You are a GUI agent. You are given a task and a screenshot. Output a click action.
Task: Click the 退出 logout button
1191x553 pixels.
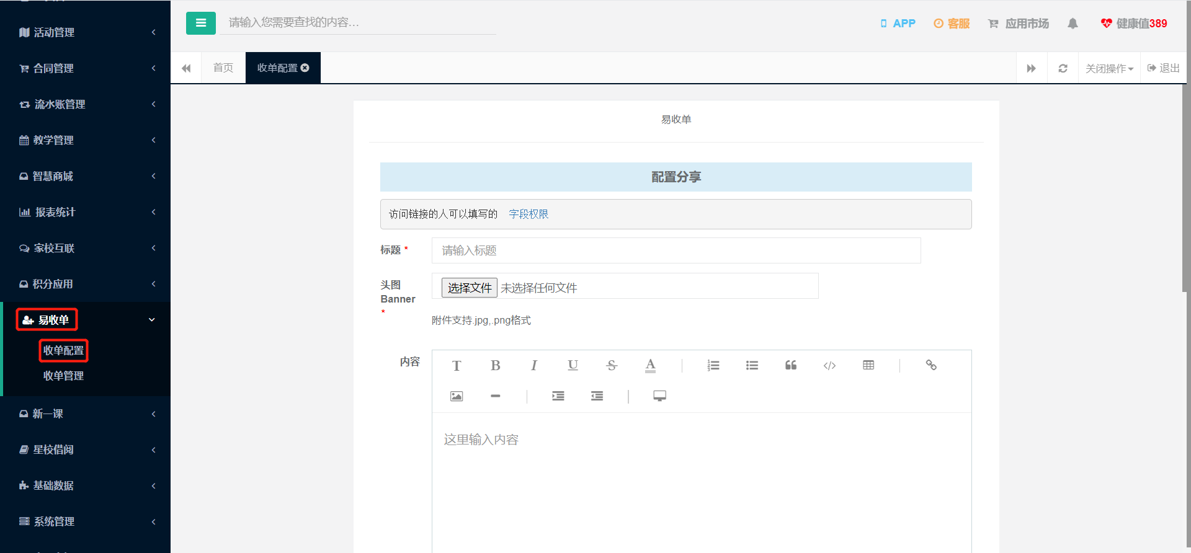pyautogui.click(x=1164, y=68)
